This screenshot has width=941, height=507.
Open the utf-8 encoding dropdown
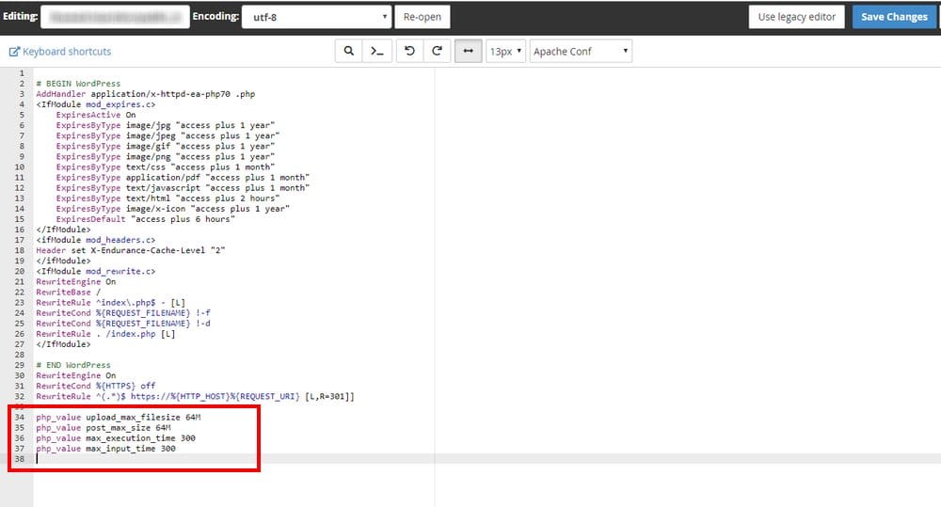click(316, 17)
